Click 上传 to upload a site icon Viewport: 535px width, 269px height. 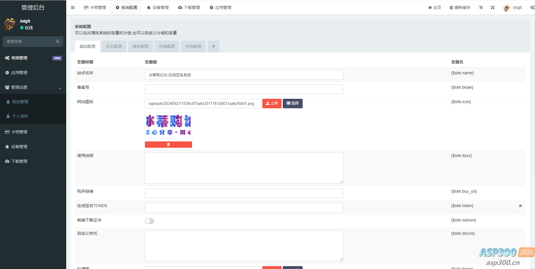coord(272,103)
